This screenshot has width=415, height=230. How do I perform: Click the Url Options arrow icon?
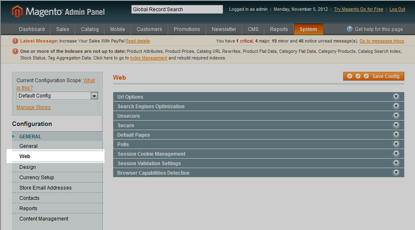[x=396, y=97]
